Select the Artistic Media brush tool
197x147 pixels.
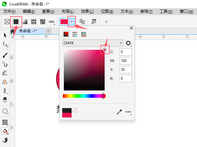[5, 55]
